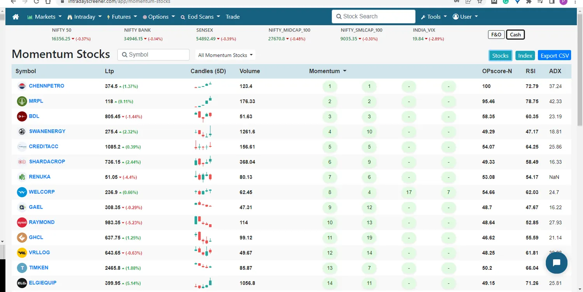Open the WELCORP stock link
Screen dimensions: 583x292
(x=42, y=192)
